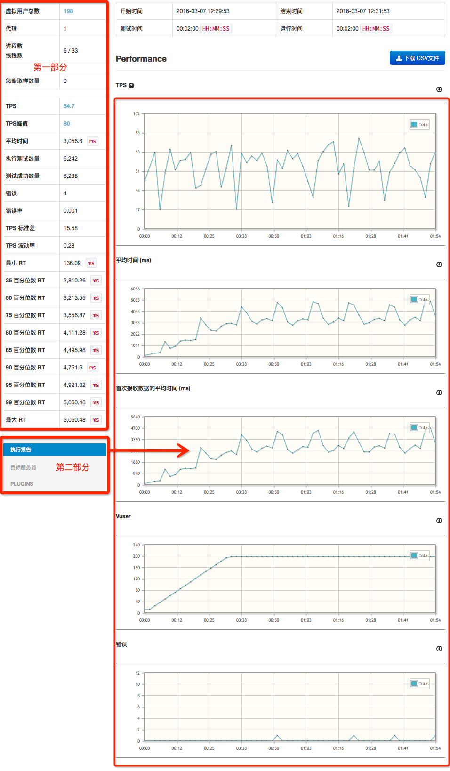
Task: Click the TPS value 54.7
Action: pyautogui.click(x=69, y=106)
